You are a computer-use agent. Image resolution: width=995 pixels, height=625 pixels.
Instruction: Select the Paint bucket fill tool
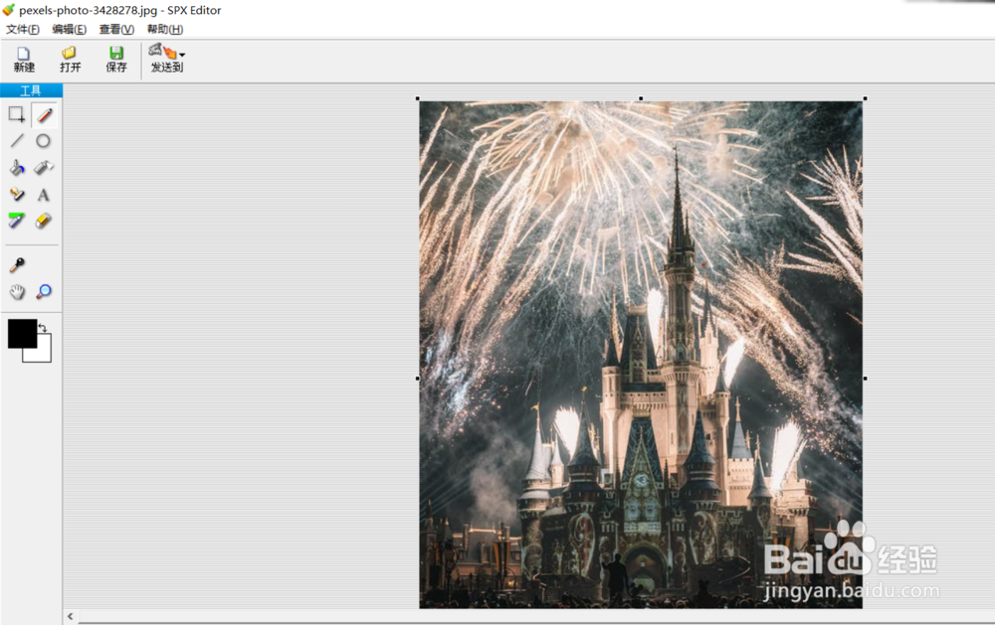pyautogui.click(x=17, y=168)
